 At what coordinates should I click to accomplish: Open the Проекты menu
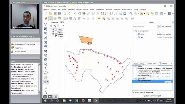coord(46,10)
